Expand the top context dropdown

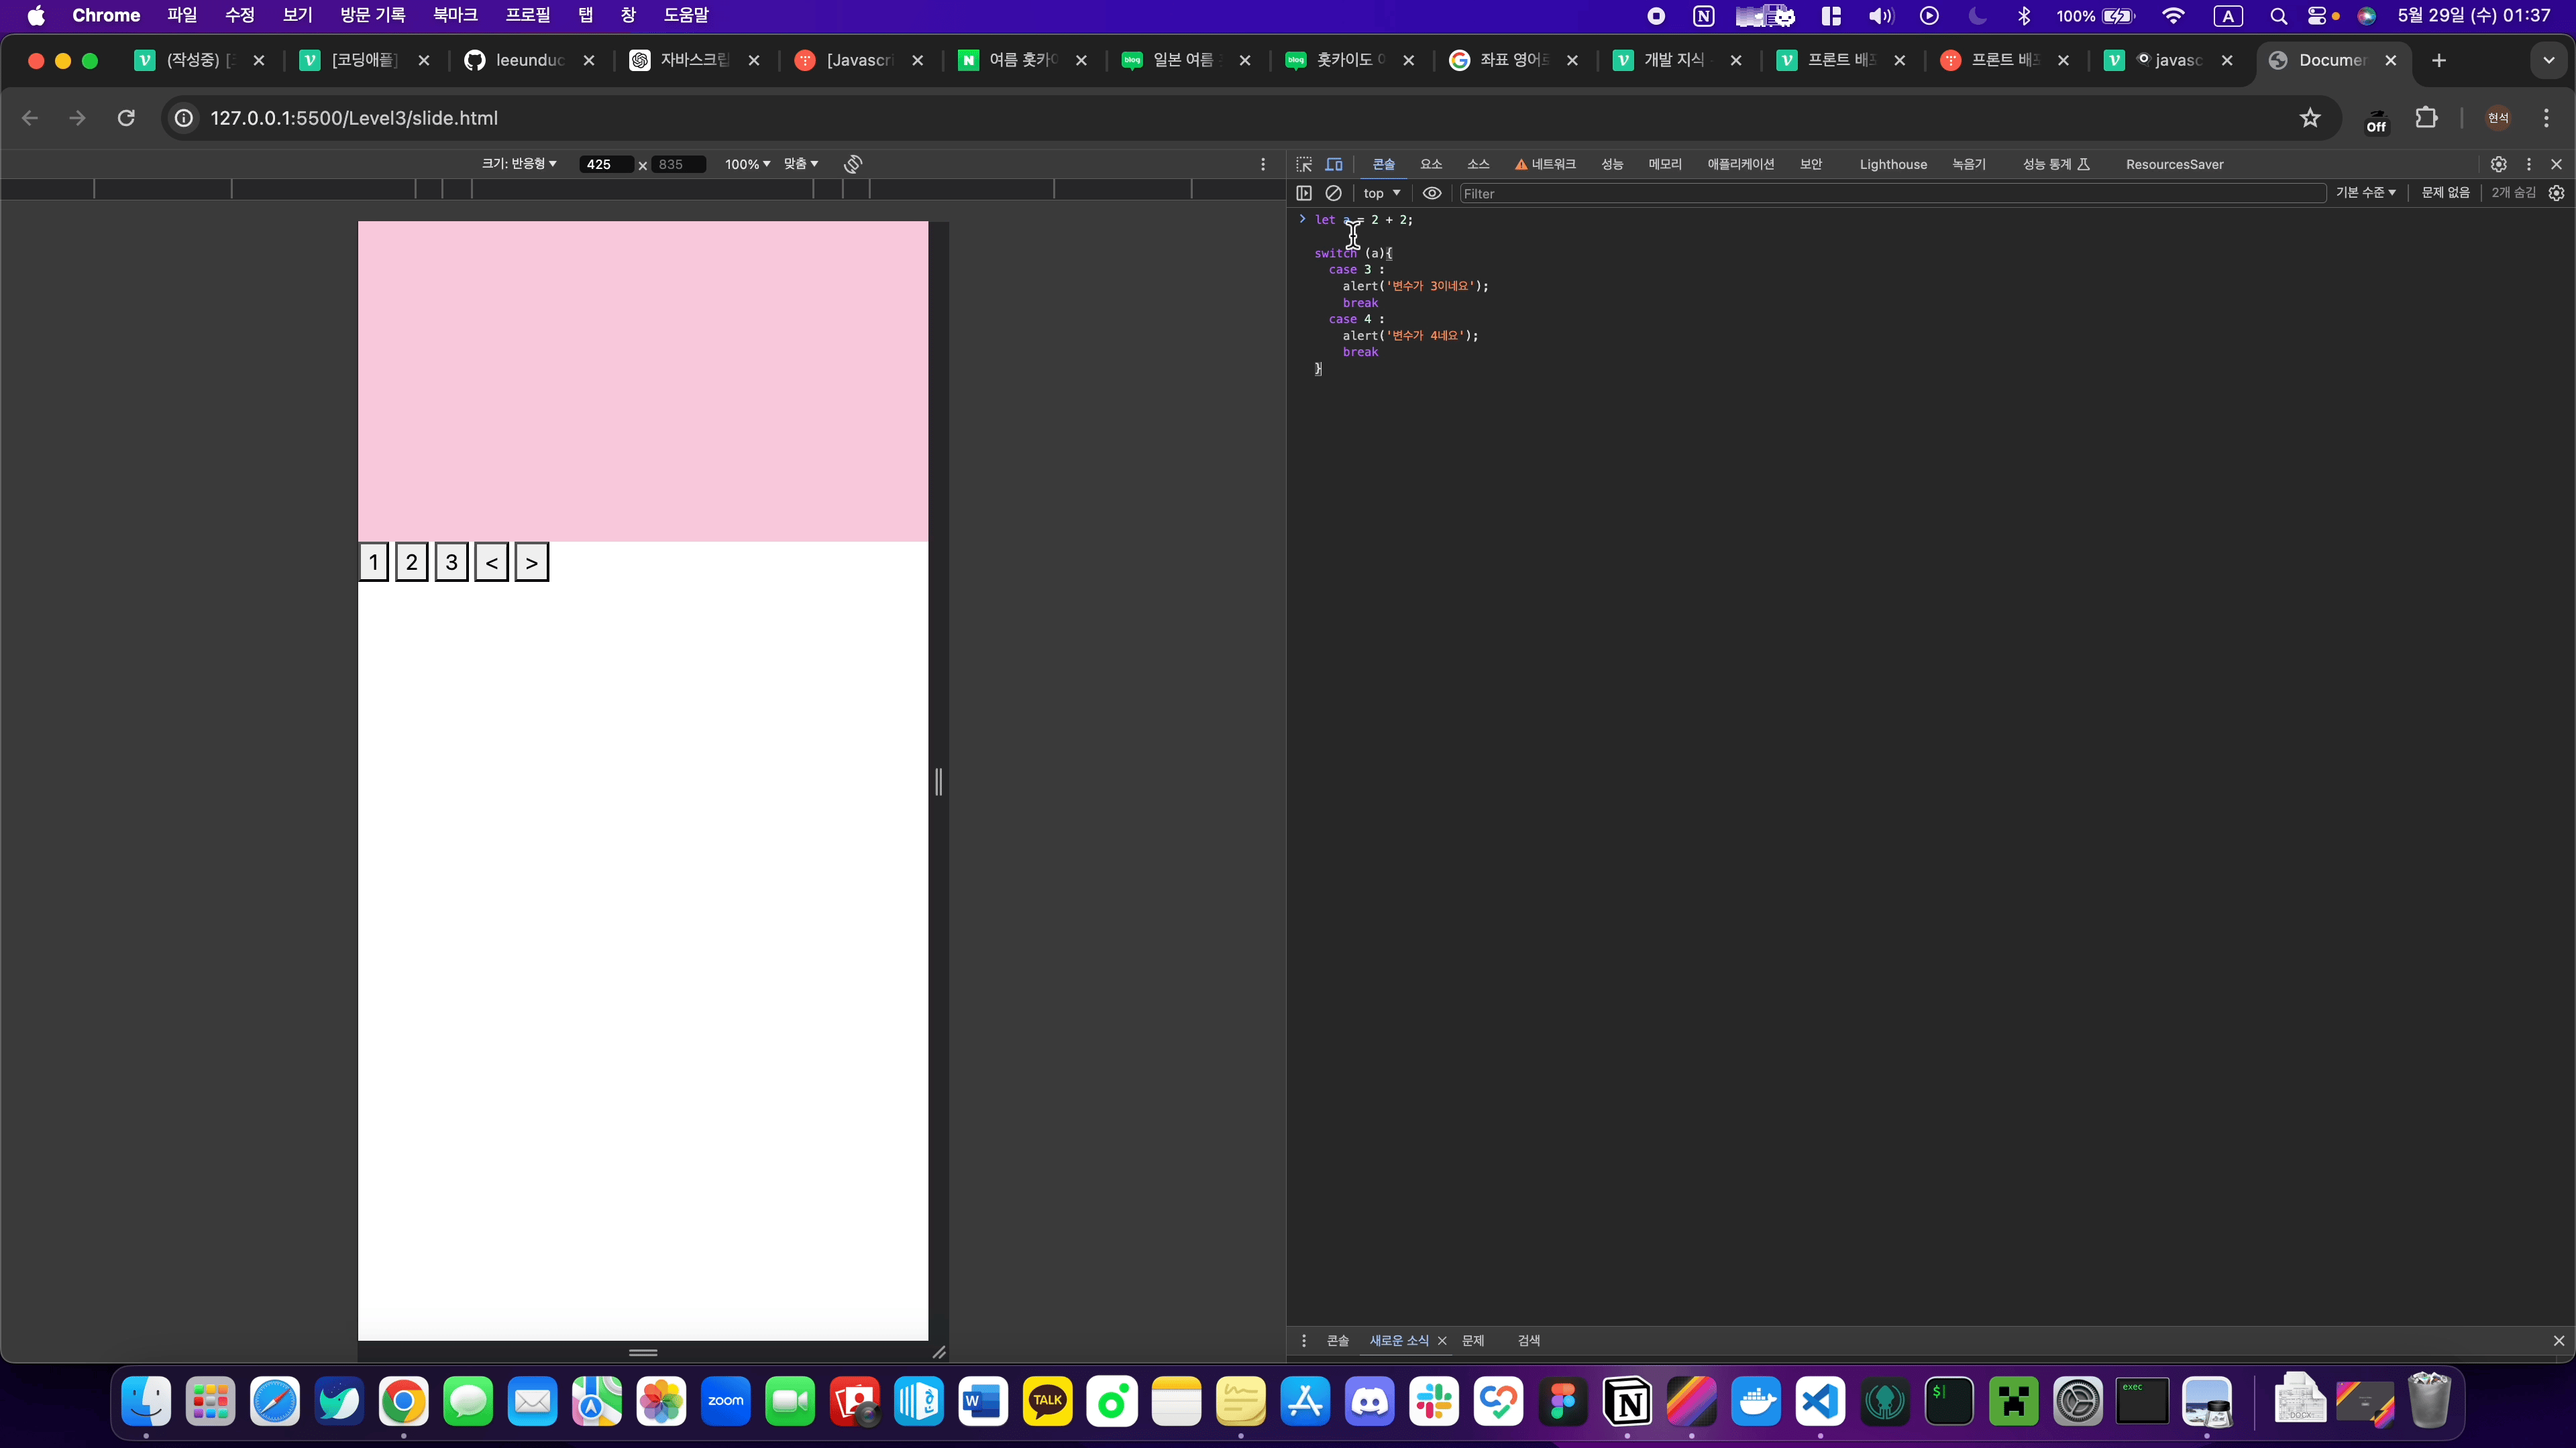(x=1382, y=193)
